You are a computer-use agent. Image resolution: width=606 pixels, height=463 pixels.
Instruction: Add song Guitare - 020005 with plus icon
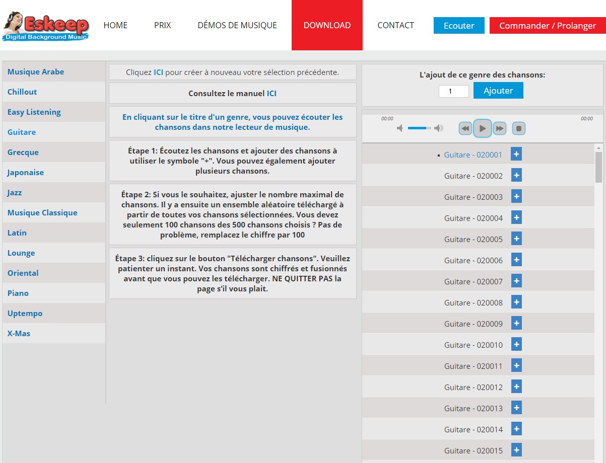(516, 239)
